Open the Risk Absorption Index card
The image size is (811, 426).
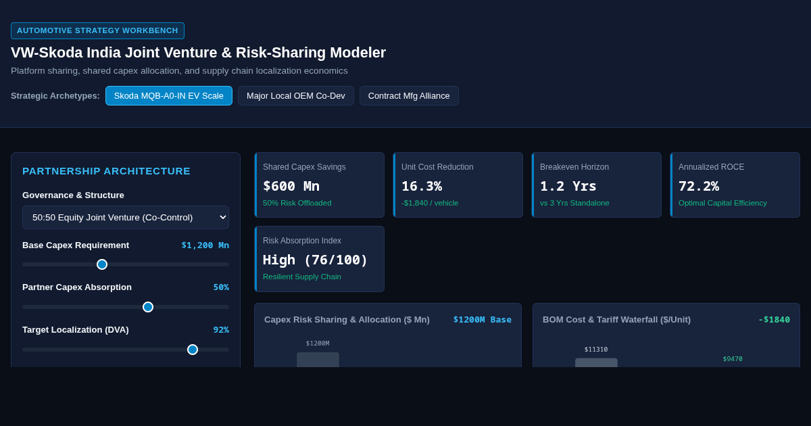320,259
